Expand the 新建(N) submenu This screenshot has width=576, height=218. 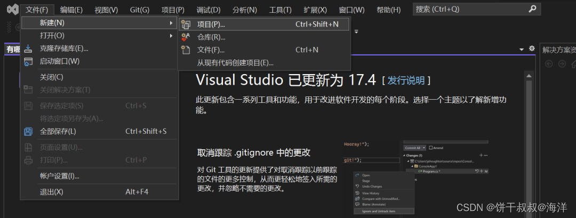[99, 23]
